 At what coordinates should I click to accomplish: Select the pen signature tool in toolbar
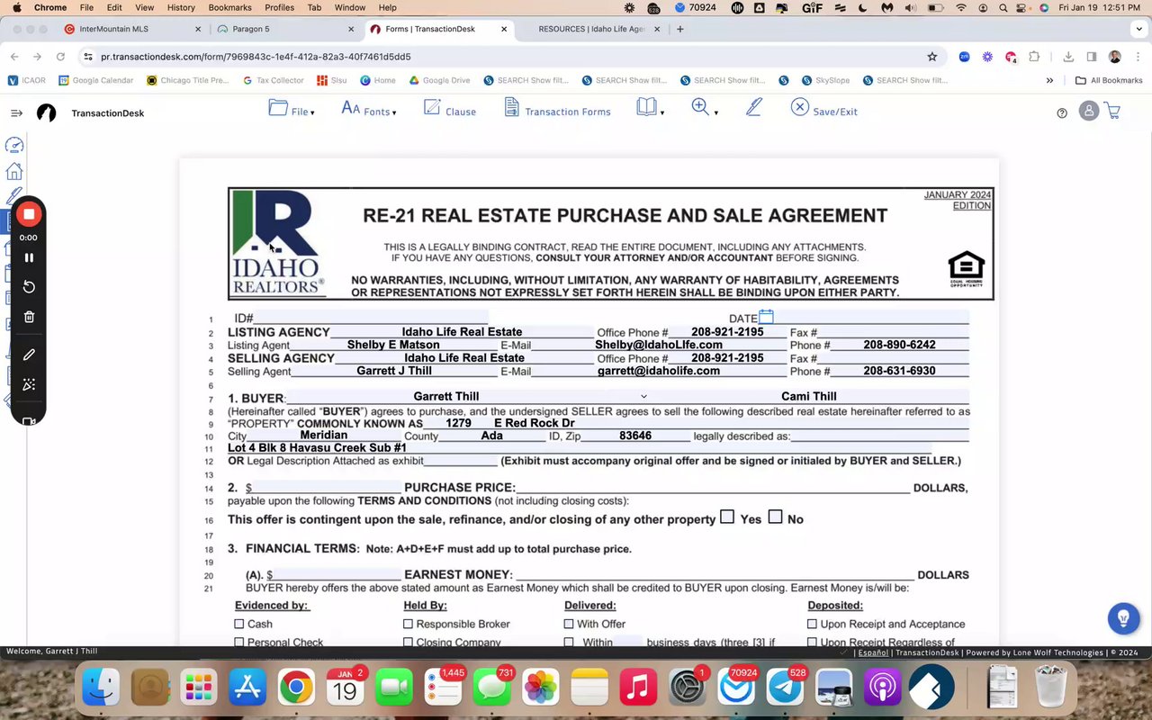tap(754, 108)
